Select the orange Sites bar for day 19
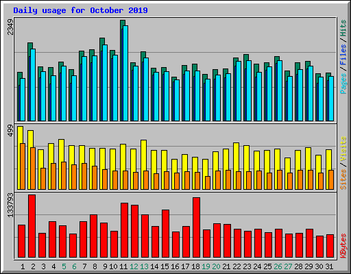The image size is (351, 274). (x=208, y=183)
